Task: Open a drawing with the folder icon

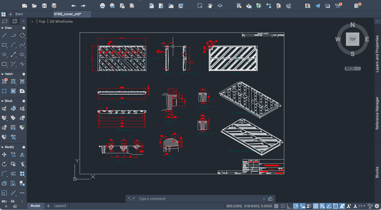Action: 34,6
